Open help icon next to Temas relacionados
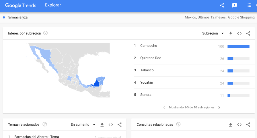 (x=45, y=124)
